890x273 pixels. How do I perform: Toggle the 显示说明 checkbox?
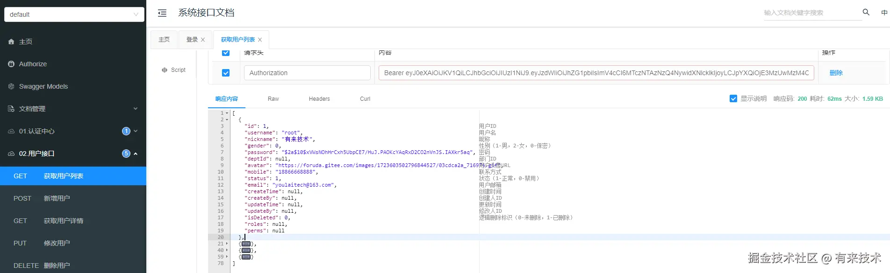[x=733, y=98]
